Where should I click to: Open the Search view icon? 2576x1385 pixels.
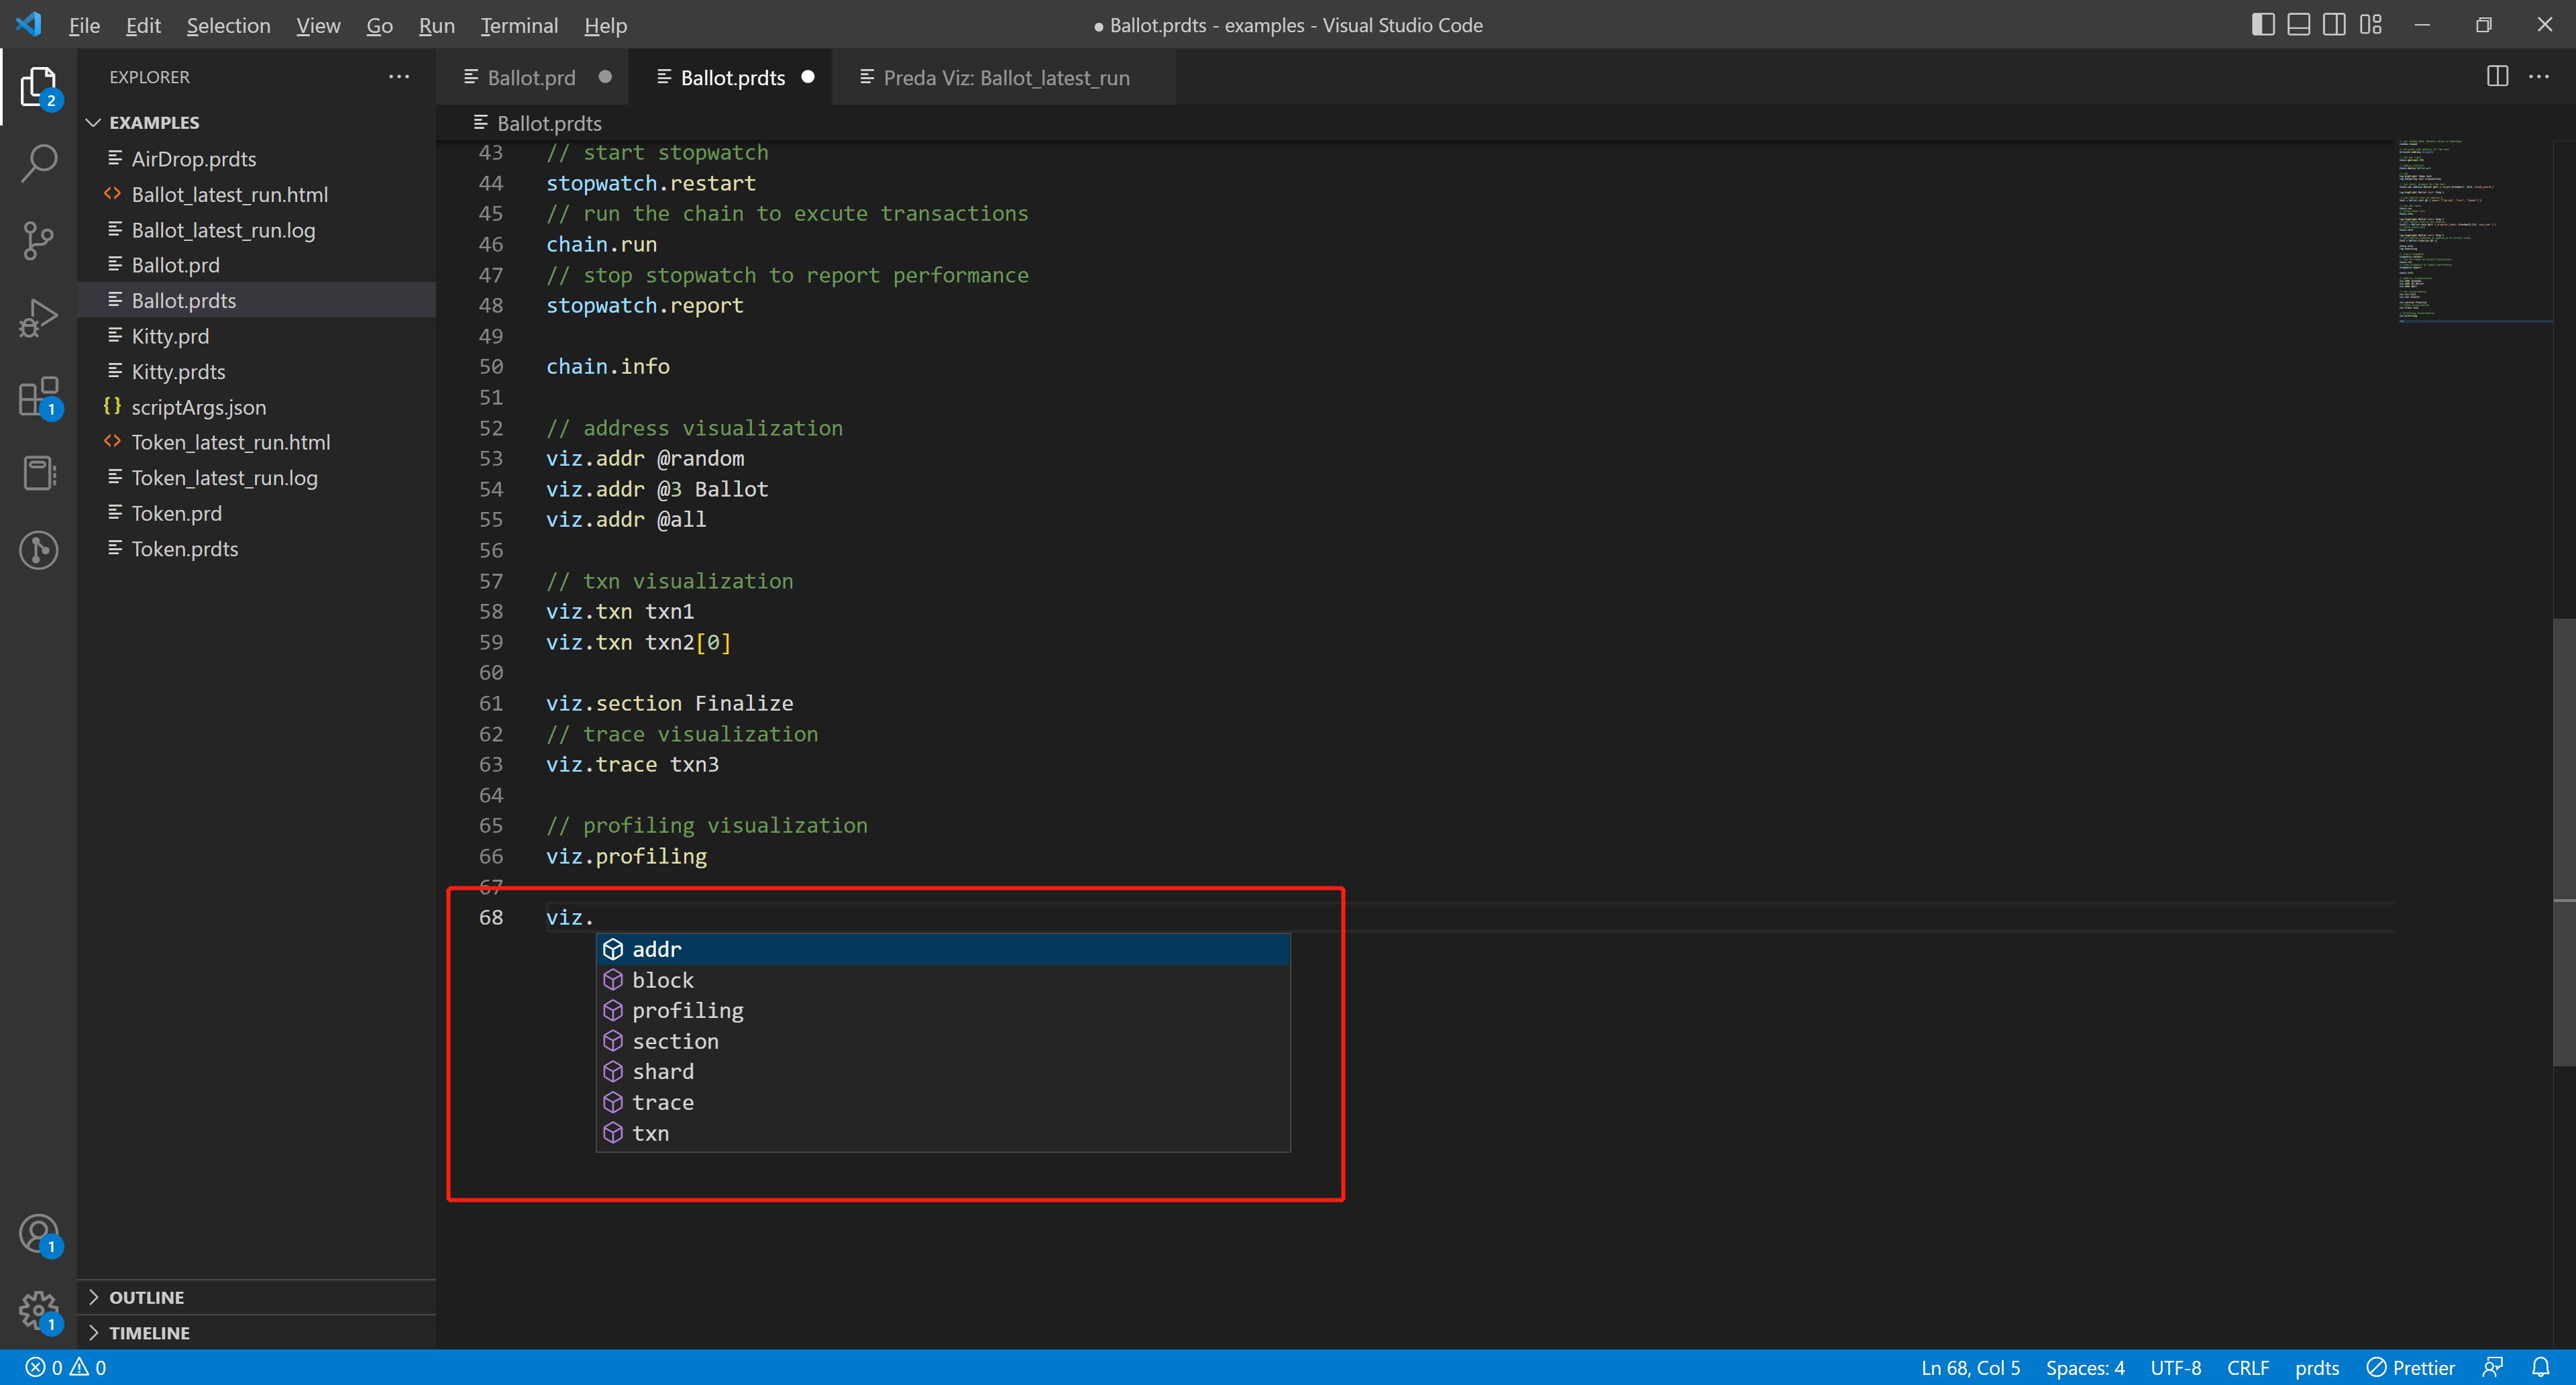point(38,163)
